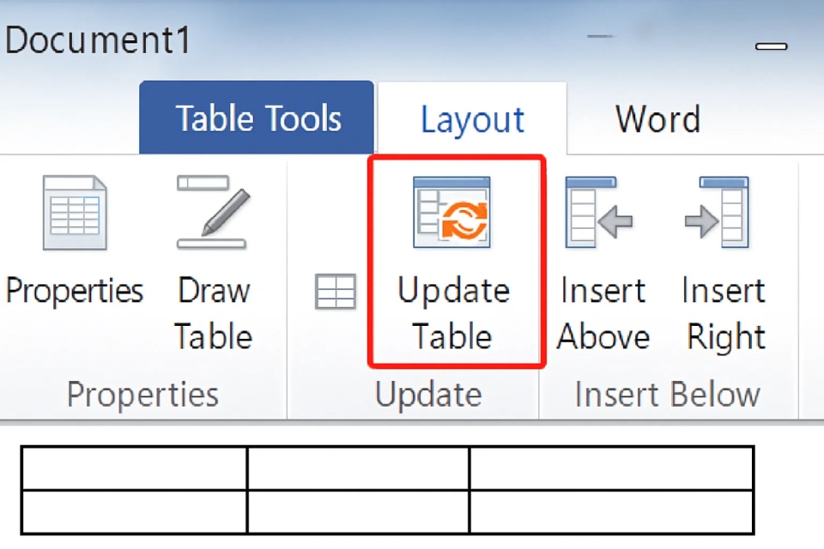The image size is (824, 549).
Task: Click the Update group label
Action: click(427, 395)
